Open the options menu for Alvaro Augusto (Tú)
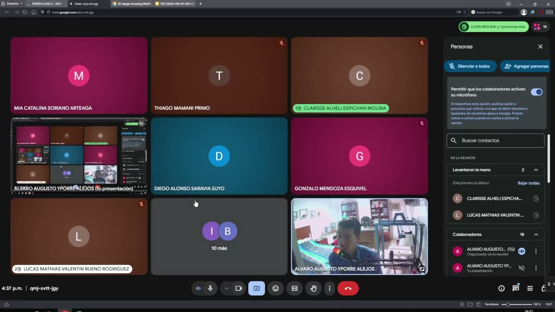 tap(536, 251)
